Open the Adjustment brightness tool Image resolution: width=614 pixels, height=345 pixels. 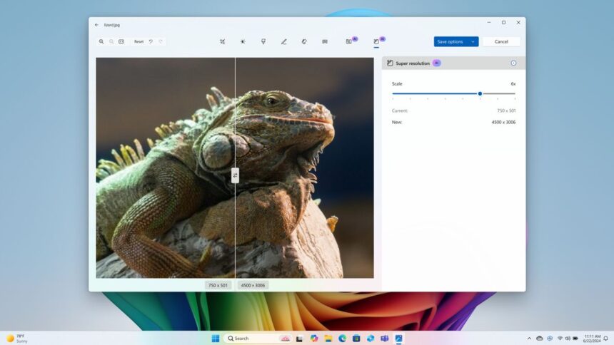[x=243, y=41]
